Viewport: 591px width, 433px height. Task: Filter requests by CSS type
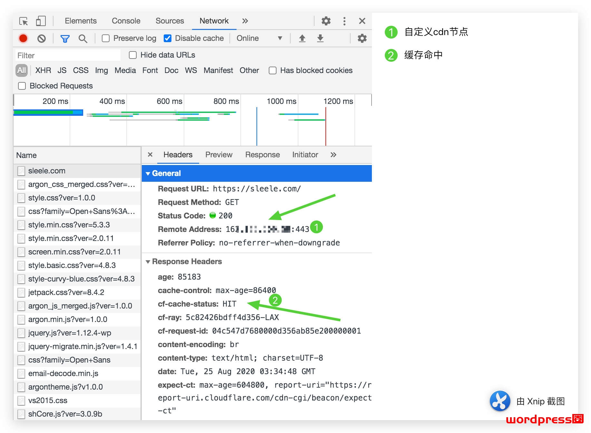81,70
